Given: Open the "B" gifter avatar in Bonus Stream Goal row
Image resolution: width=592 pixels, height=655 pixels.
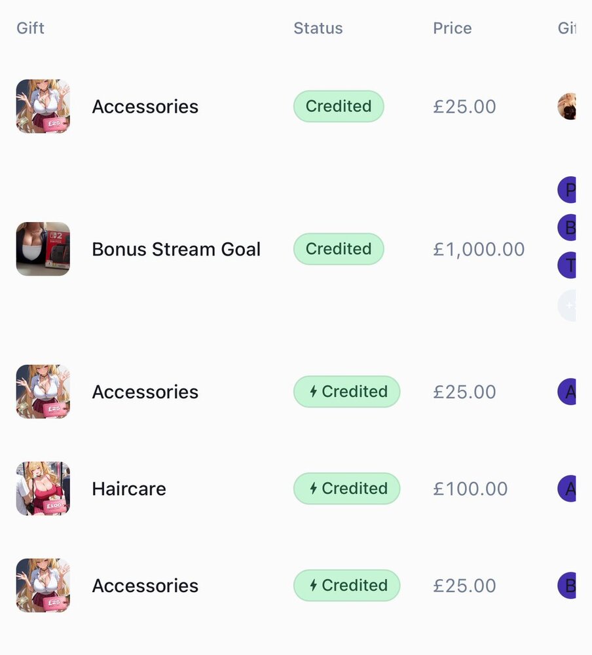Looking at the screenshot, I should point(567,227).
